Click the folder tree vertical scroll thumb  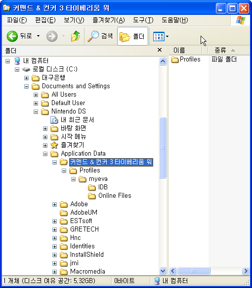coord(163,148)
